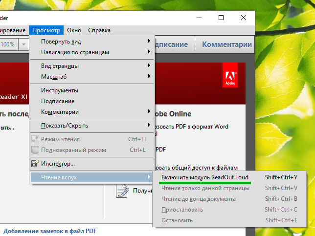Click the reading mode icon
Image resolution: width=315 pixels, height=236 pixels.
(35, 139)
